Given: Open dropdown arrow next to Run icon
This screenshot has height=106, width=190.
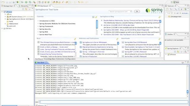Looking at the screenshot, I should pos(28,2).
